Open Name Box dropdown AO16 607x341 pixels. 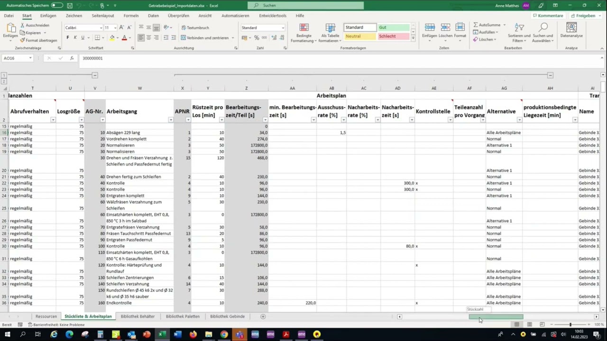[x=30, y=58]
